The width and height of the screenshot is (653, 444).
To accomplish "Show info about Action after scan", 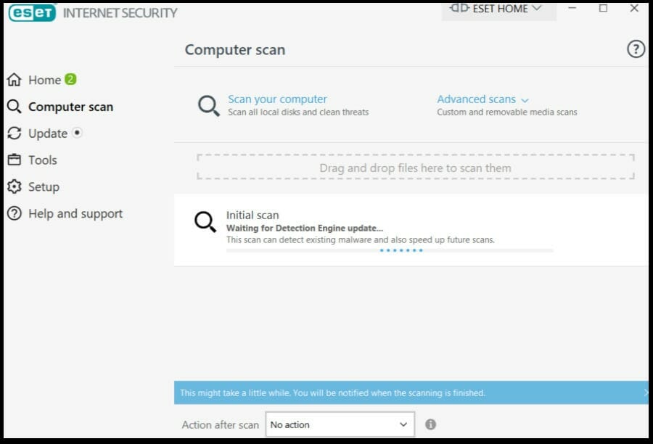I will click(430, 424).
